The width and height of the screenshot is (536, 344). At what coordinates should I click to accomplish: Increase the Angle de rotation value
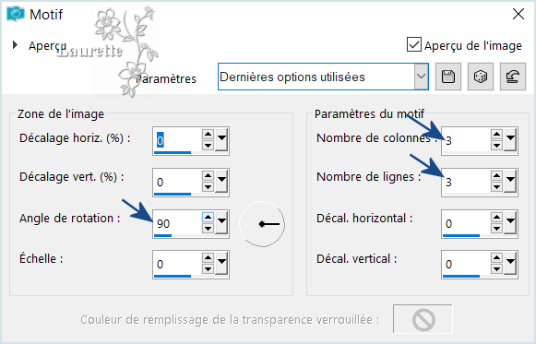pos(208,218)
